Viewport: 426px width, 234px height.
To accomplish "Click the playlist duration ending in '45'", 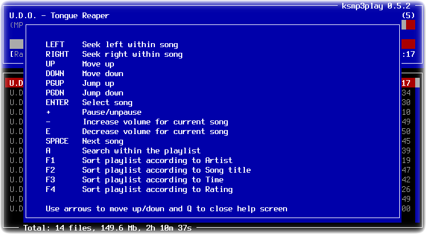I will tap(406, 141).
